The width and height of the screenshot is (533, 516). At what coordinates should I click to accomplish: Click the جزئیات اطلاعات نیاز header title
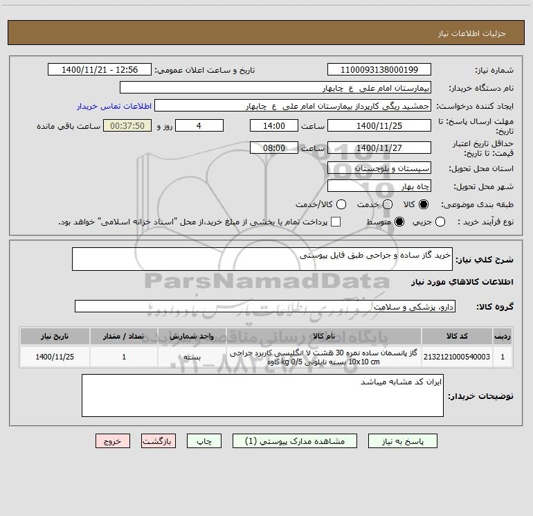coord(471,33)
